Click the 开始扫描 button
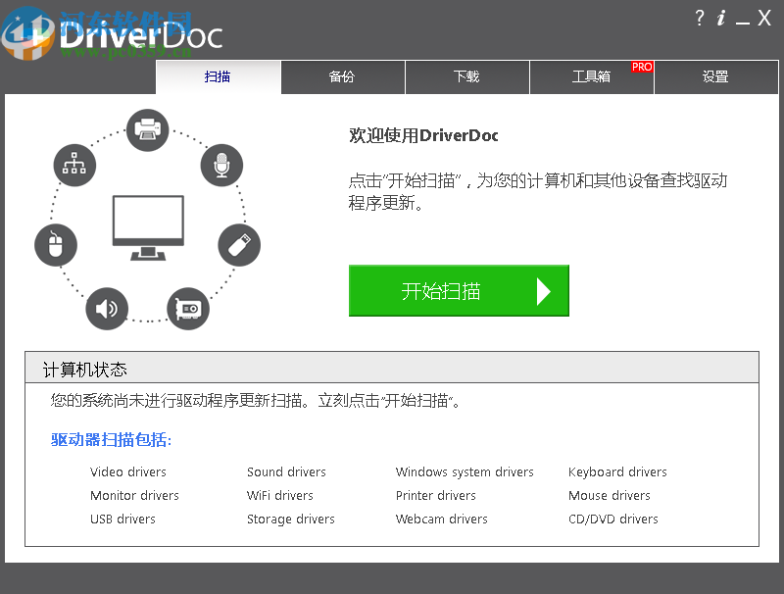 (x=459, y=290)
